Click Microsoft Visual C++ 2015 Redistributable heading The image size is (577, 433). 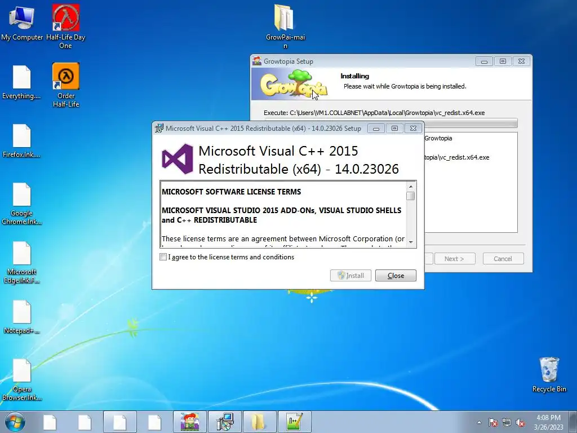(299, 160)
